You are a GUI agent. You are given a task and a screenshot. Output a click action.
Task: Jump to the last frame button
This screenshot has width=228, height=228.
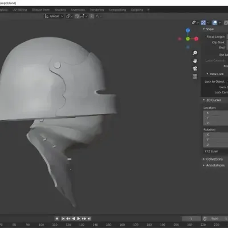coord(89,219)
